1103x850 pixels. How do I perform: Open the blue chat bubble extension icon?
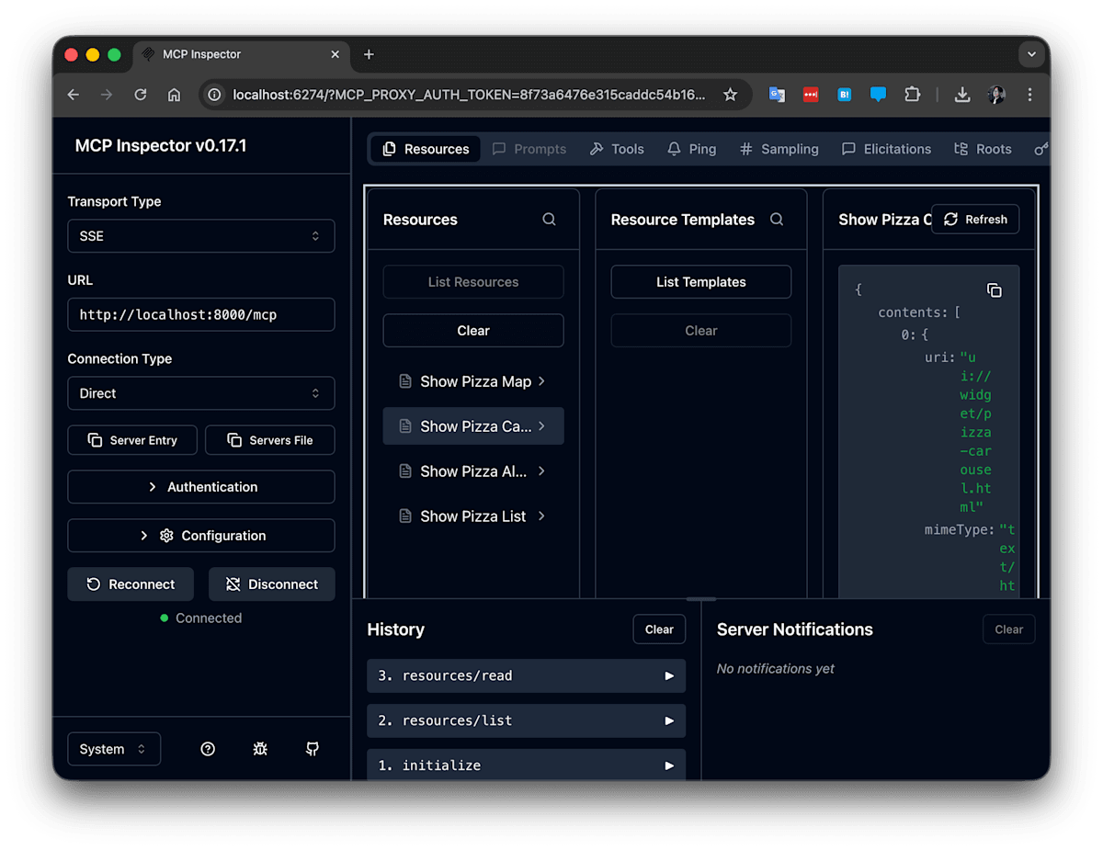(x=878, y=95)
